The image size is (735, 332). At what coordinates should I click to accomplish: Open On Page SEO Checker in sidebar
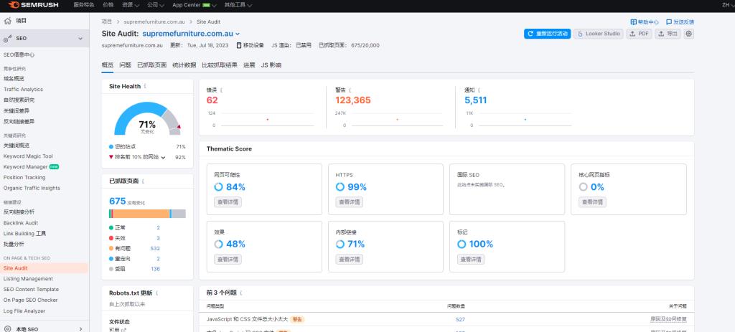pyautogui.click(x=30, y=300)
